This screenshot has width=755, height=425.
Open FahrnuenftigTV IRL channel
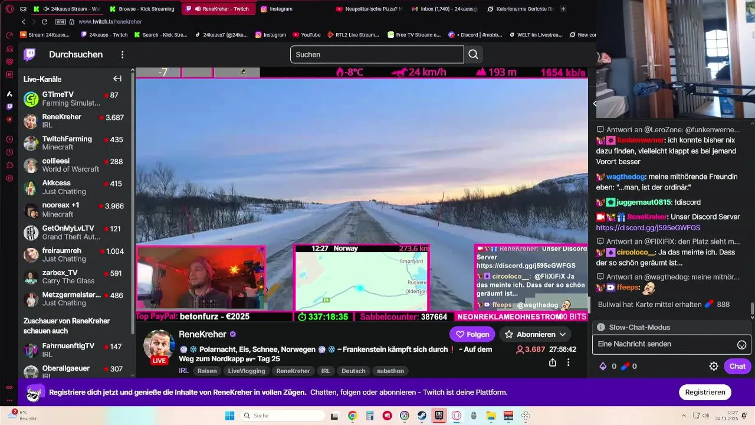(x=74, y=350)
